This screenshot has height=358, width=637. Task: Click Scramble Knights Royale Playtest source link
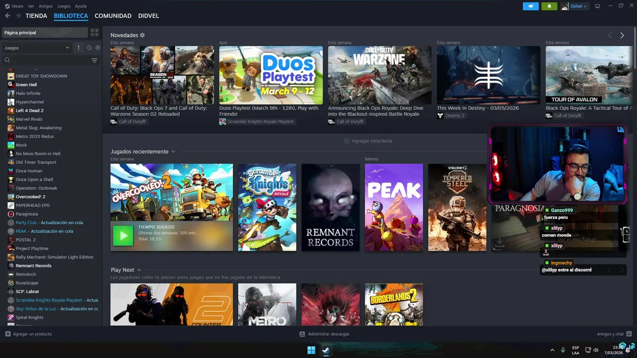261,121
